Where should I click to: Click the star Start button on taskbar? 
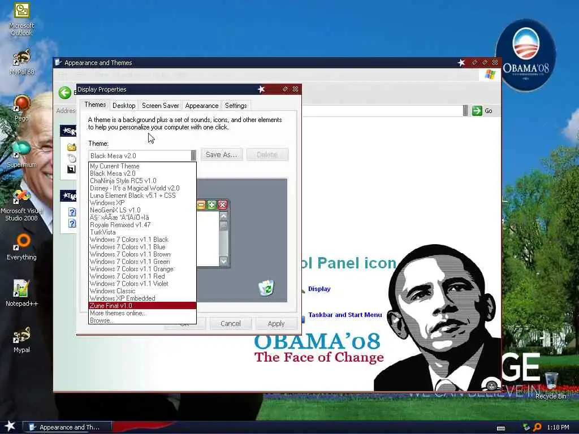point(10,426)
